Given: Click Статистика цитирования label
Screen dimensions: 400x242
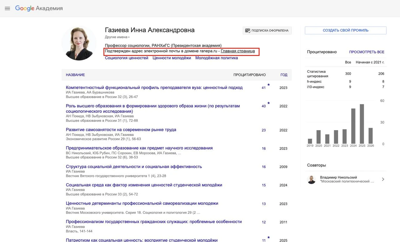Looking at the screenshot, I should point(317,74).
